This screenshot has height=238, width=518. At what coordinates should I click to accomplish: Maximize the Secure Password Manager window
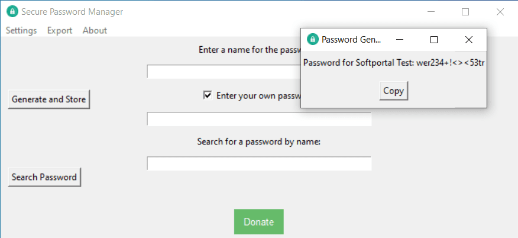465,12
